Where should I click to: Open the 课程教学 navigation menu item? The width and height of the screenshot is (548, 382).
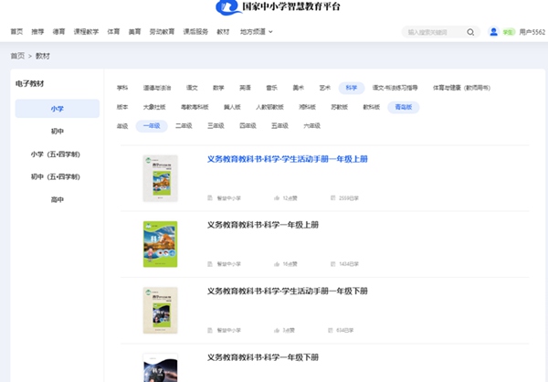[86, 32]
